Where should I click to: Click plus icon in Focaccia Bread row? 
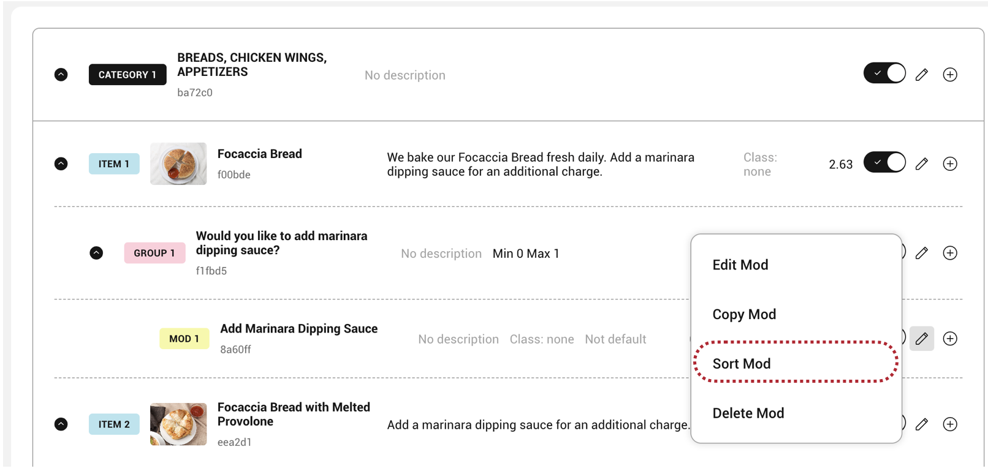coord(949,164)
